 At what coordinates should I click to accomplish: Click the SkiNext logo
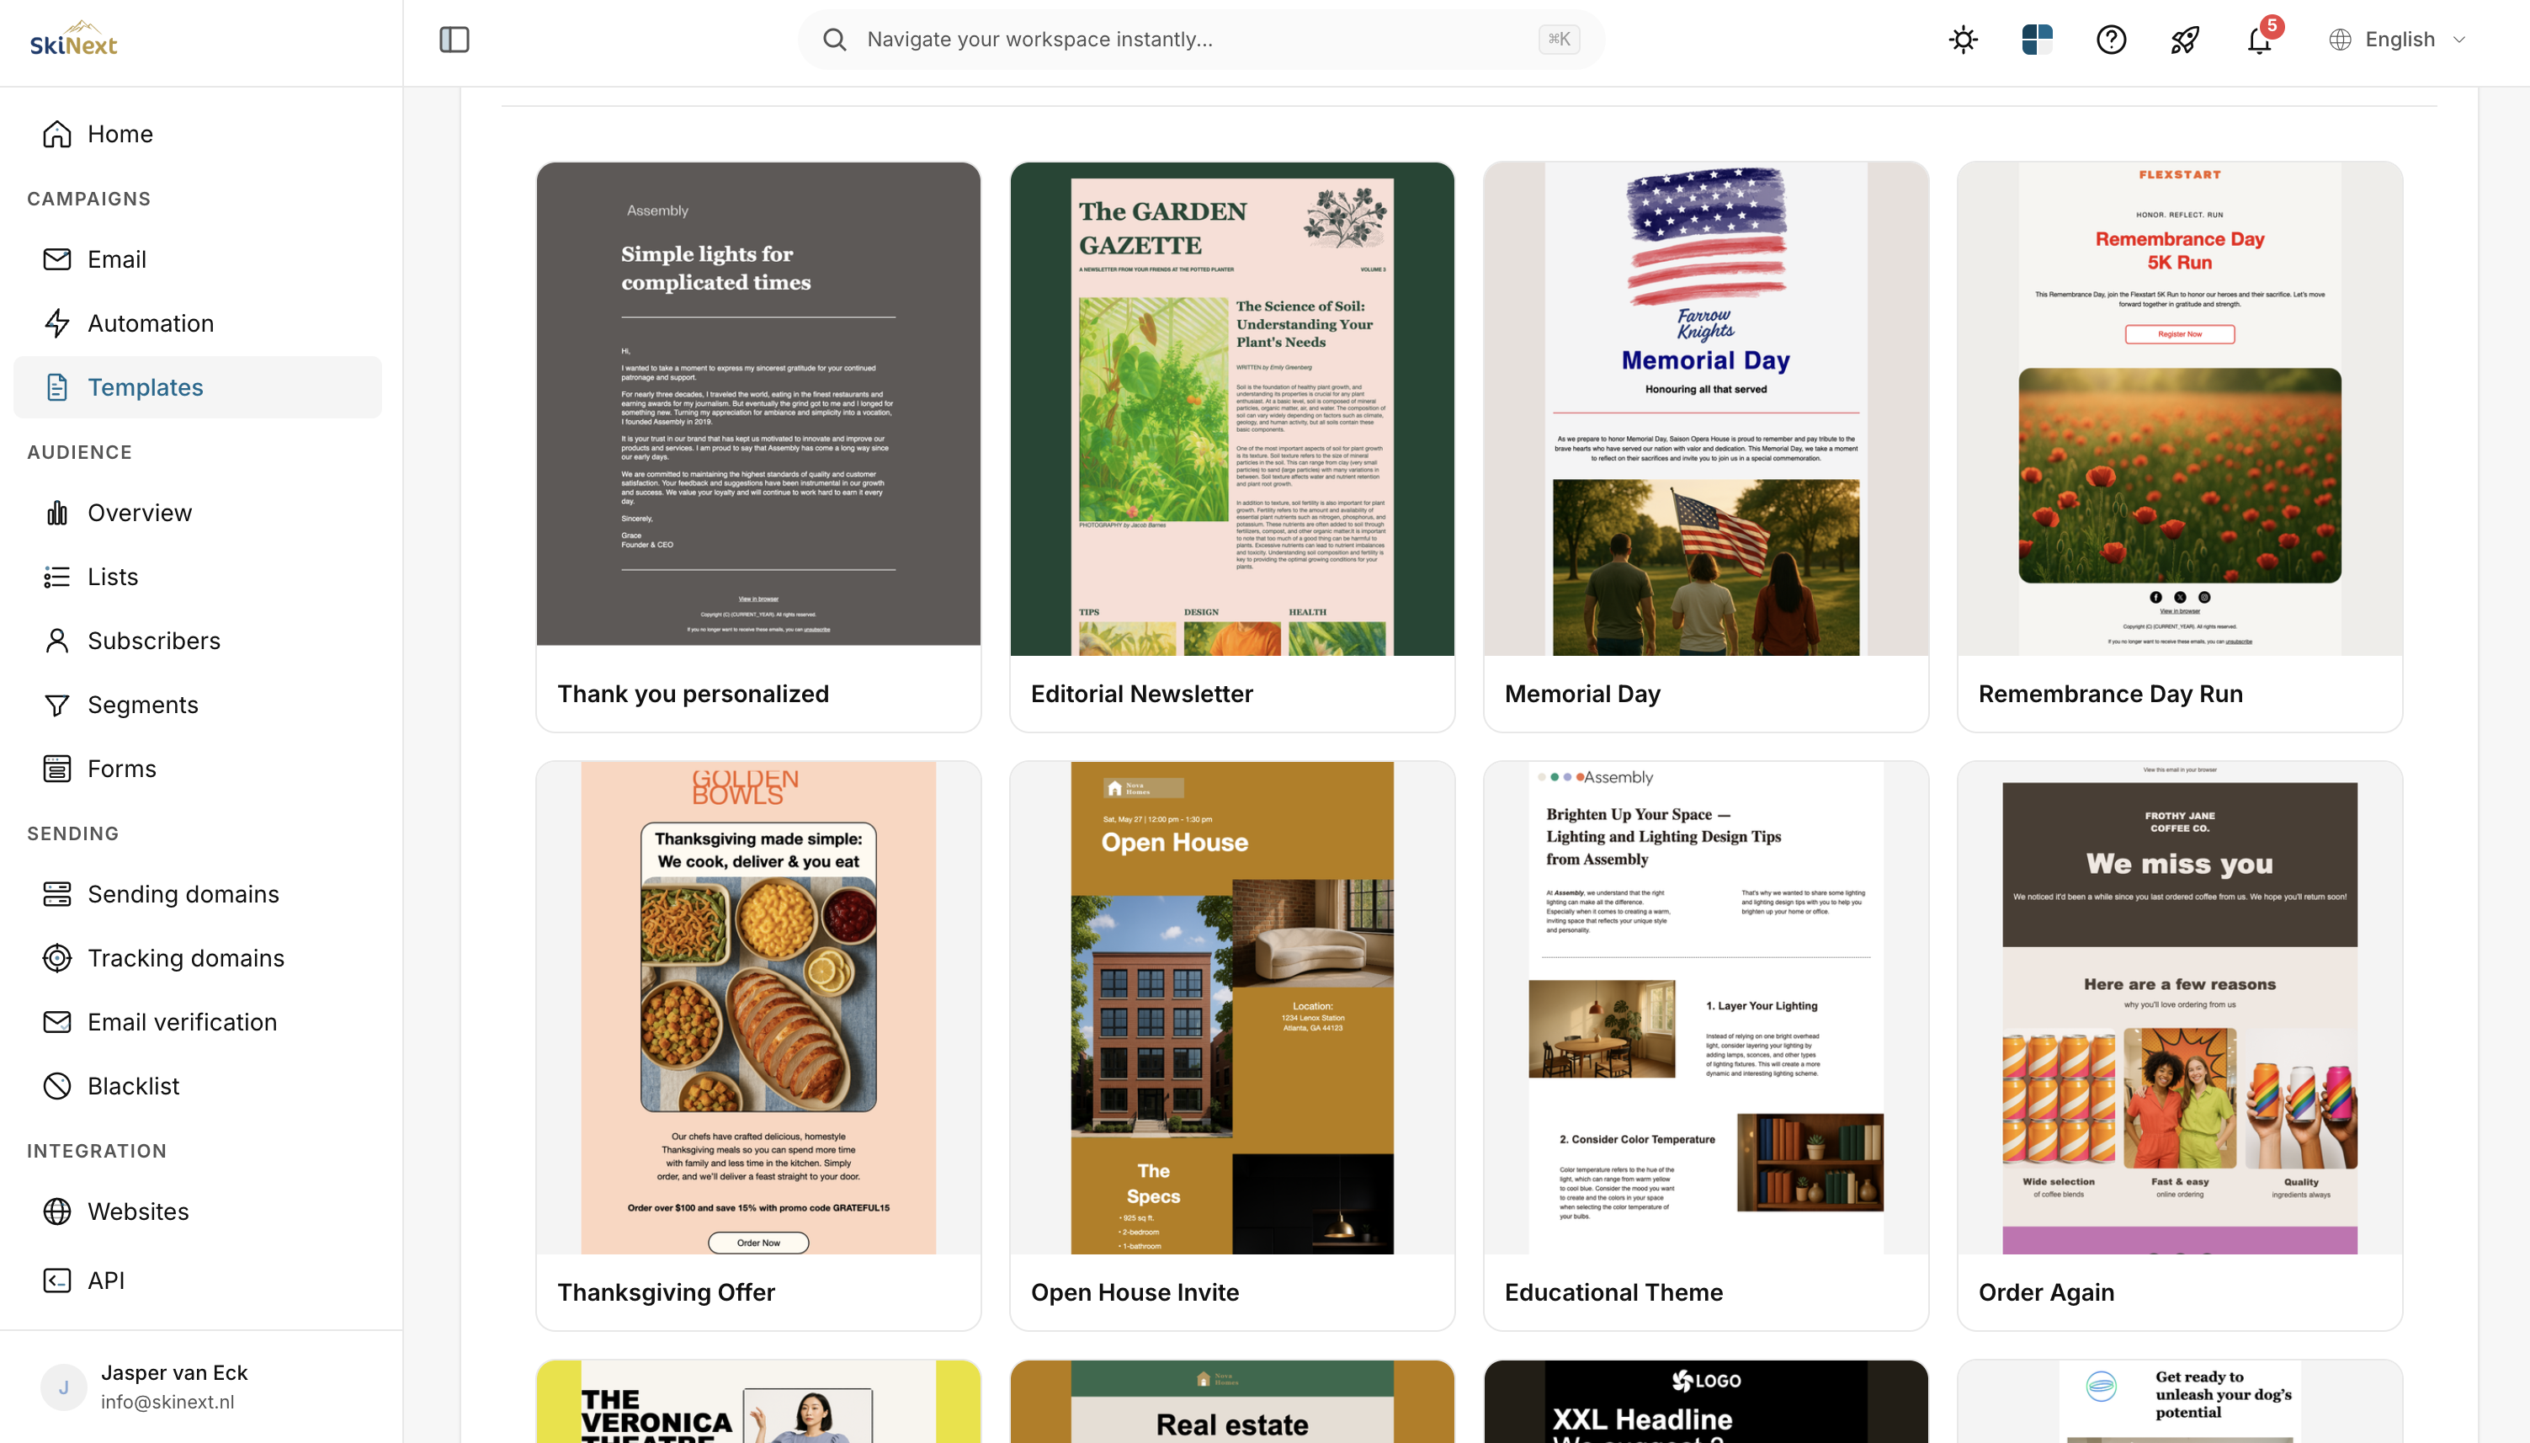[x=73, y=40]
